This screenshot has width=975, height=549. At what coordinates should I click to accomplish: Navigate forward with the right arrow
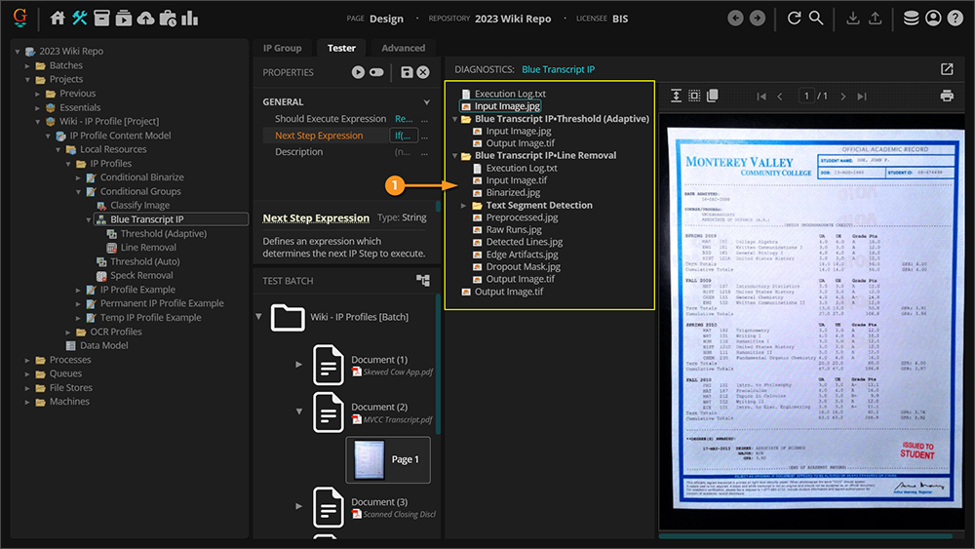point(757,18)
